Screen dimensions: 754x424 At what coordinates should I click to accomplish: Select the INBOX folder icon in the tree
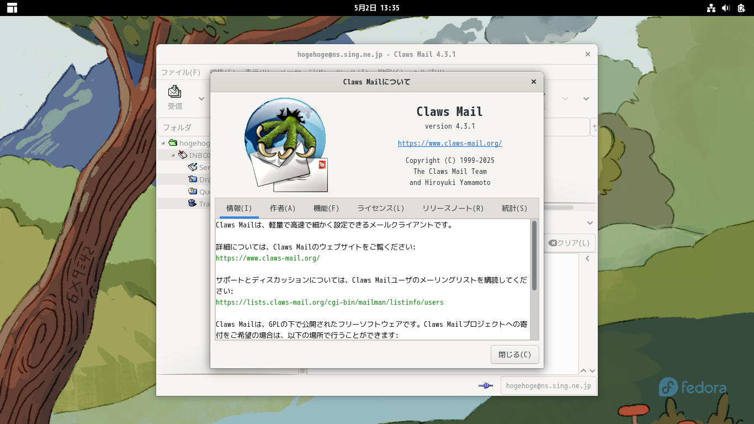click(183, 155)
